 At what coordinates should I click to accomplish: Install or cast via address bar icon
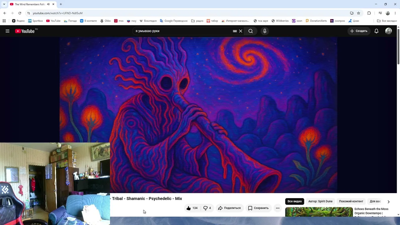pos(352,13)
